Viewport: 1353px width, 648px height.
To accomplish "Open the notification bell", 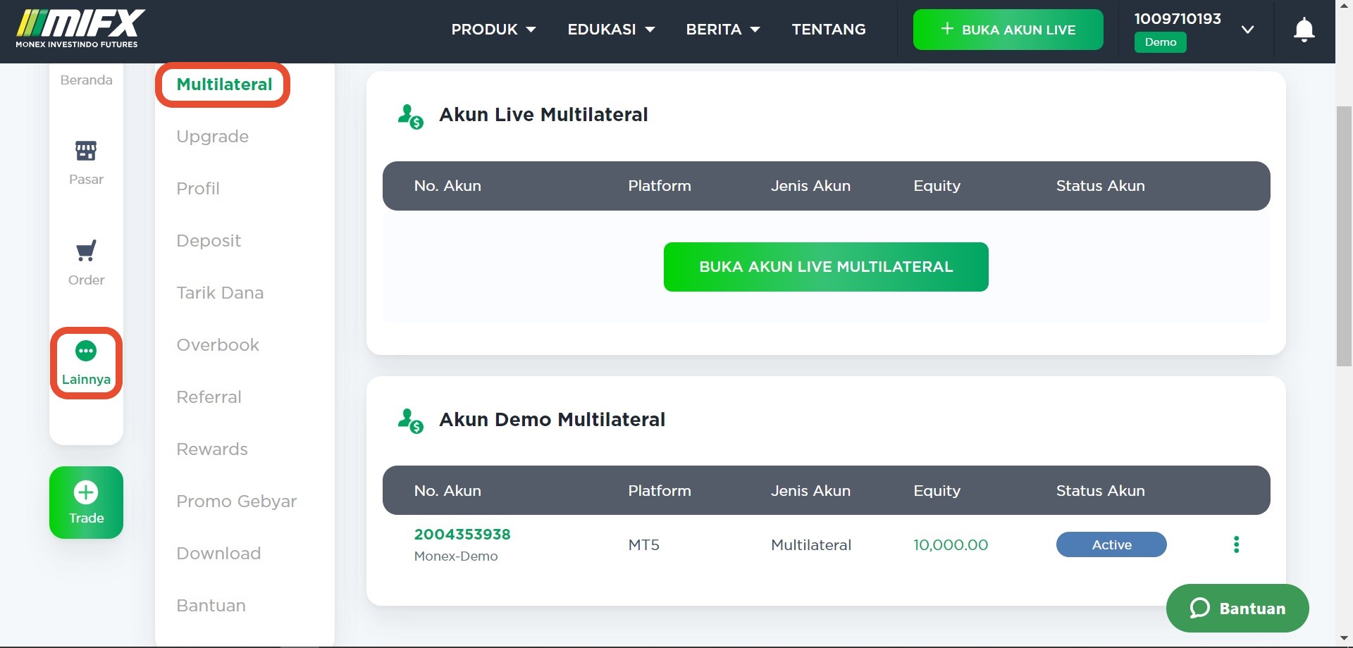I will click(x=1304, y=30).
